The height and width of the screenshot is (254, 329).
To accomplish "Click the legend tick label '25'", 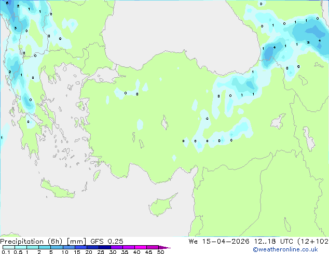I will [101, 252].
